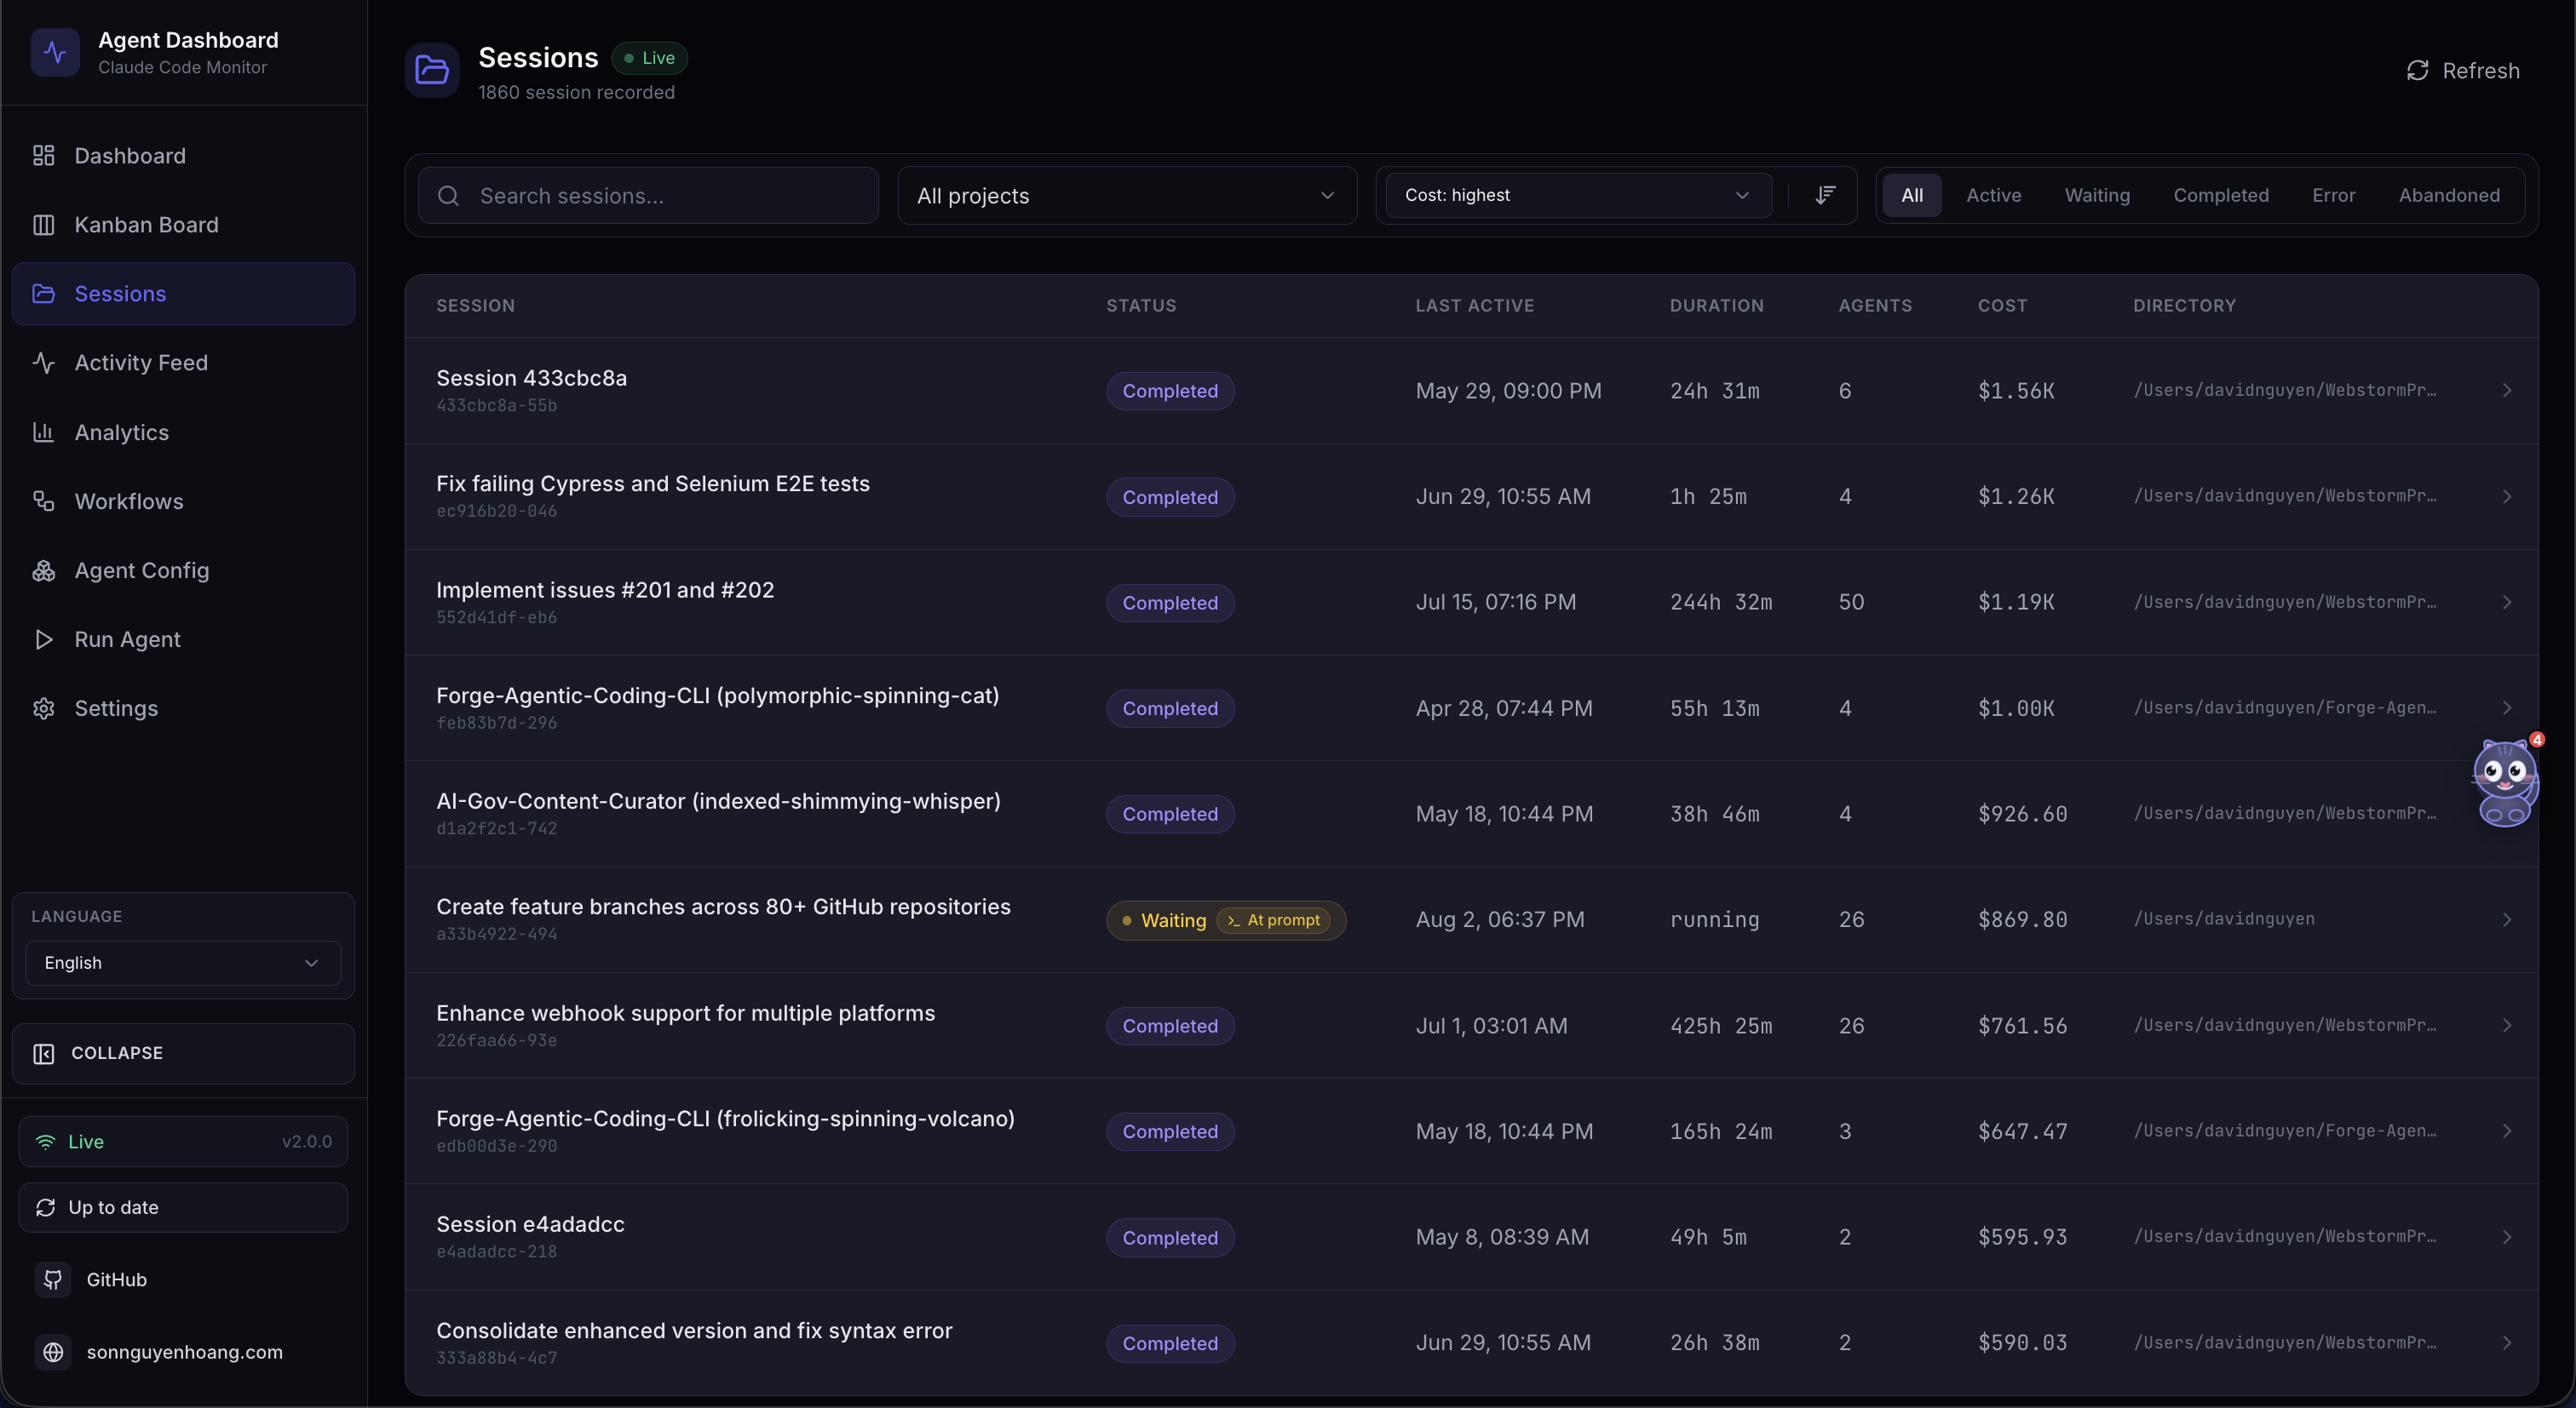2576x1408 pixels.
Task: Open Session 433cbc8a row chevron
Action: point(2507,391)
